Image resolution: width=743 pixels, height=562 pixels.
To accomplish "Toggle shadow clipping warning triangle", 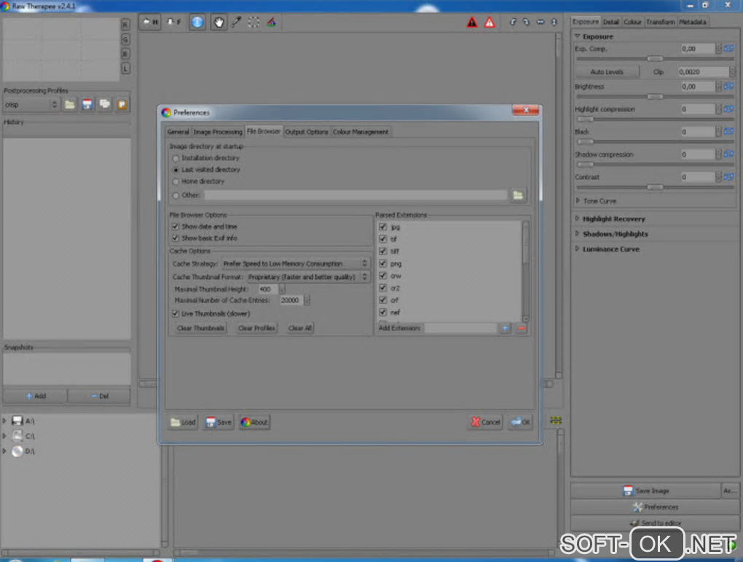I will tap(472, 23).
